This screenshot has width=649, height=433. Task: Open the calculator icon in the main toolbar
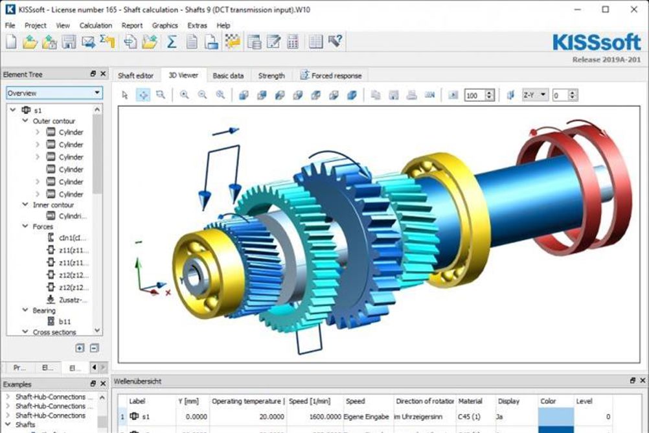[x=293, y=41]
